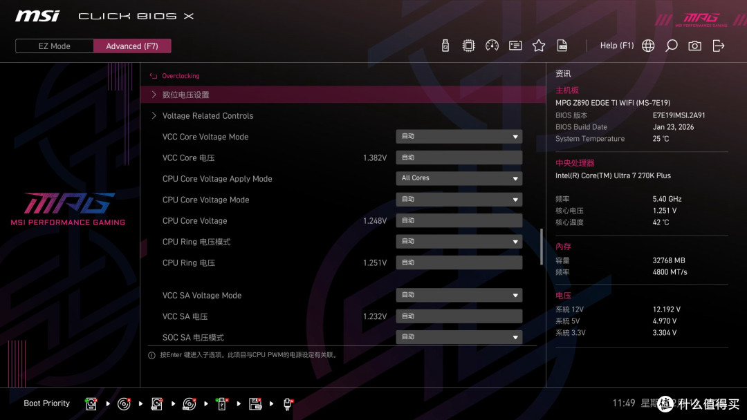Click the info icon beside help text
The width and height of the screenshot is (747, 420).
[x=151, y=355]
